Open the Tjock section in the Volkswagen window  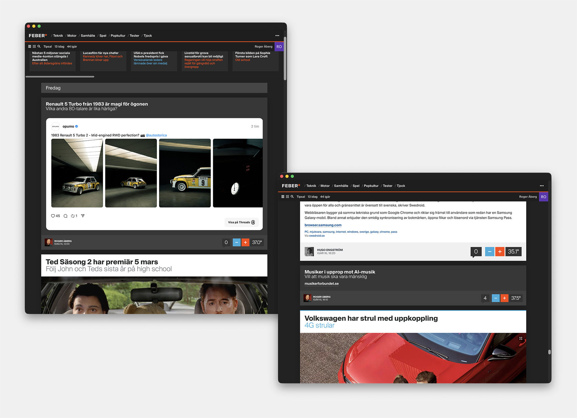[401, 186]
